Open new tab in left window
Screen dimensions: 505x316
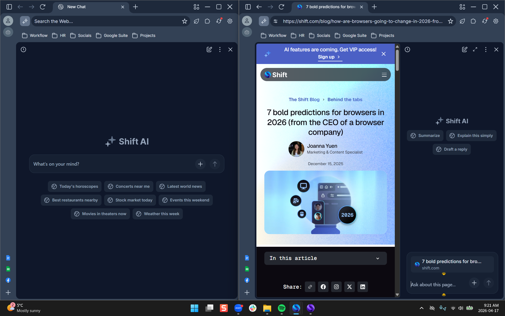point(135,7)
